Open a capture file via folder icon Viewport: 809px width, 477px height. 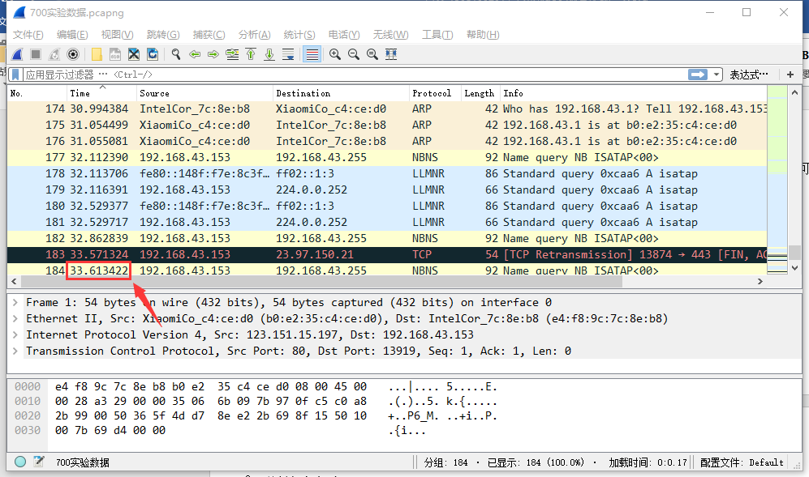(x=97, y=54)
